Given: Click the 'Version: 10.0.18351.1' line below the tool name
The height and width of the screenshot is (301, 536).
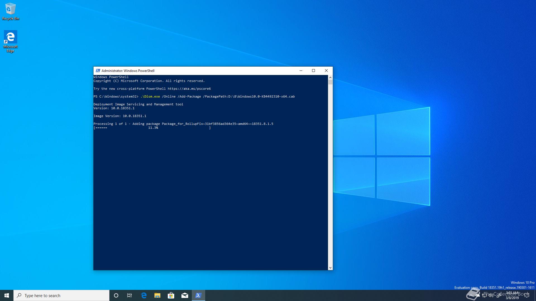Looking at the screenshot, I should pos(114,108).
